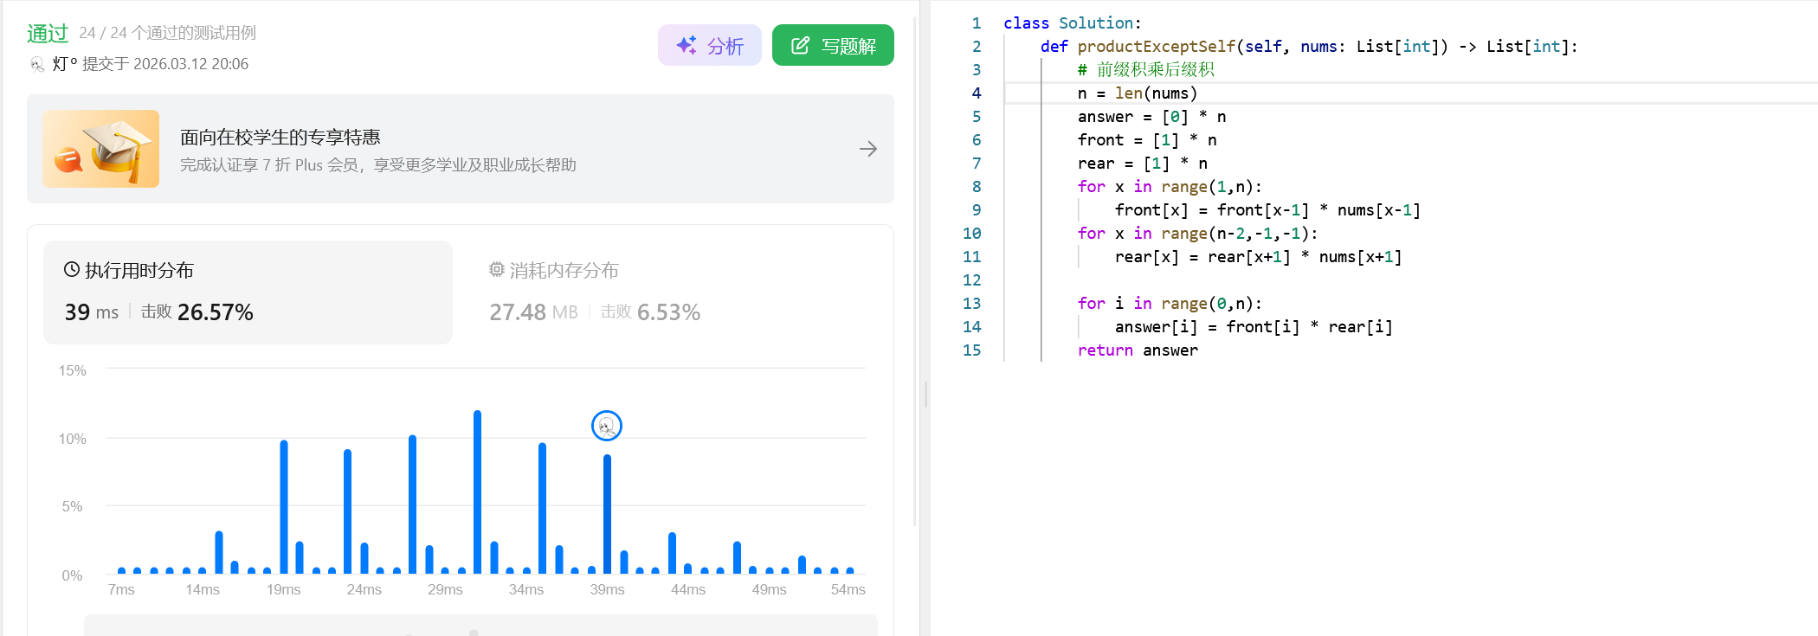Open the 分析 analysis button
Screen dimensions: 1818x636
pos(709,45)
